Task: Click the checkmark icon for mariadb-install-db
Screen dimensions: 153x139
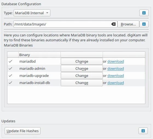Action: pyautogui.click(x=10, y=83)
